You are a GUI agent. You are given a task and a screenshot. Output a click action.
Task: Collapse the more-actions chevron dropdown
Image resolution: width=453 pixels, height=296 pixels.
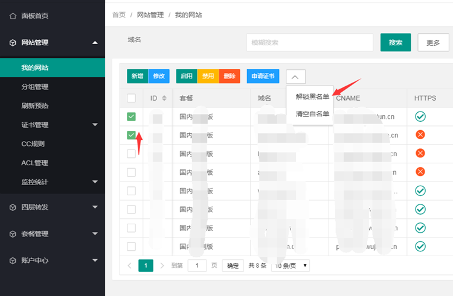tap(295, 77)
